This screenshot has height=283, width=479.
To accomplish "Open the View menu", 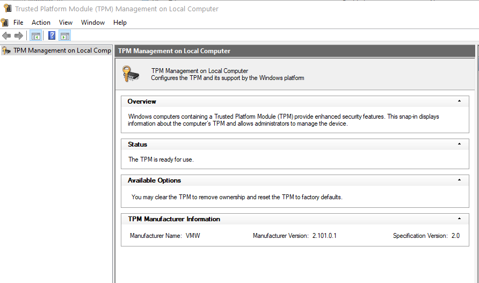I will click(66, 23).
